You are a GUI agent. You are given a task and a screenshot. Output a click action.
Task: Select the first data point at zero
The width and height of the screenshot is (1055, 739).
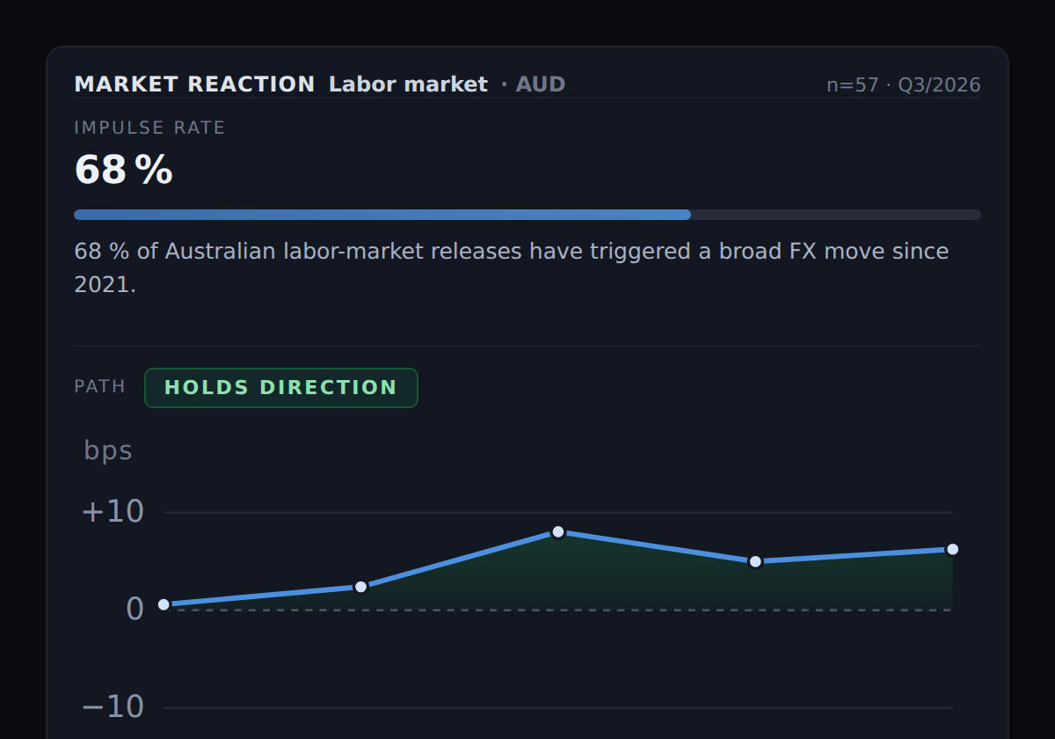point(164,604)
